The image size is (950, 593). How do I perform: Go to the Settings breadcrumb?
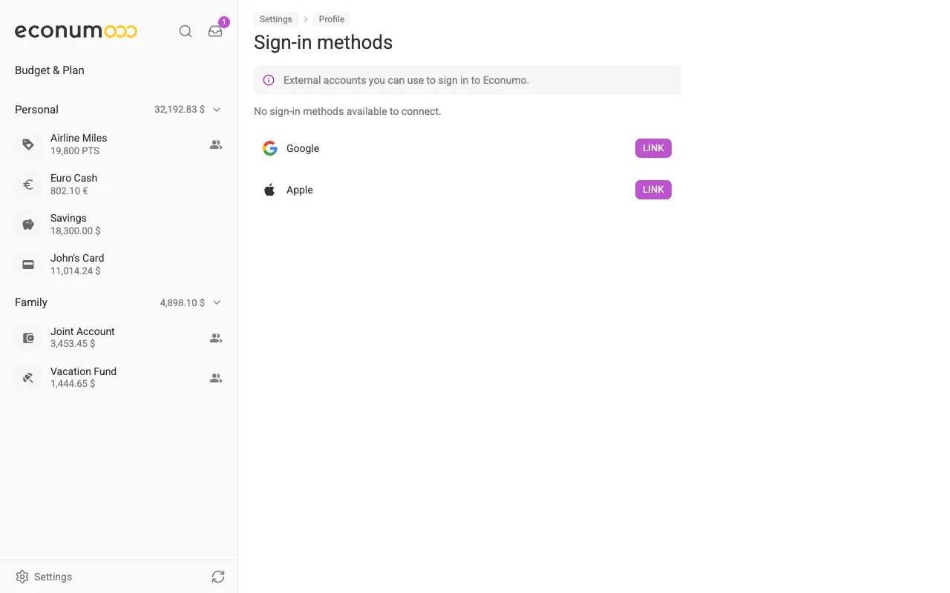276,19
